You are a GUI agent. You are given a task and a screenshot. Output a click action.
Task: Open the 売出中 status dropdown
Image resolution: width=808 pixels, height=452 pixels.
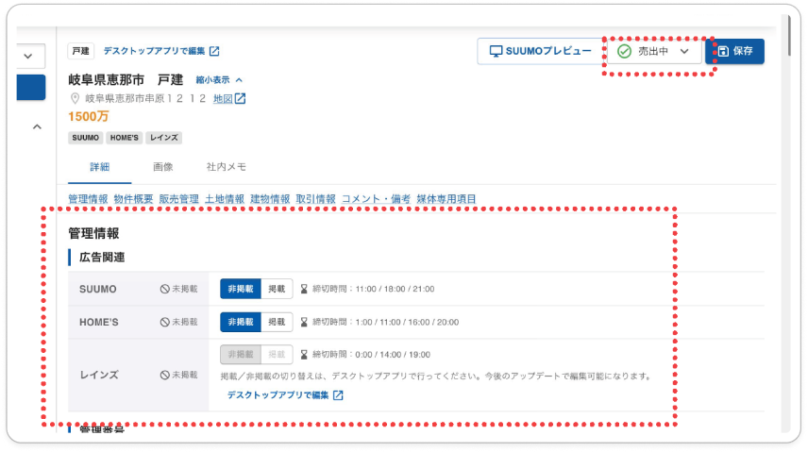(x=654, y=51)
